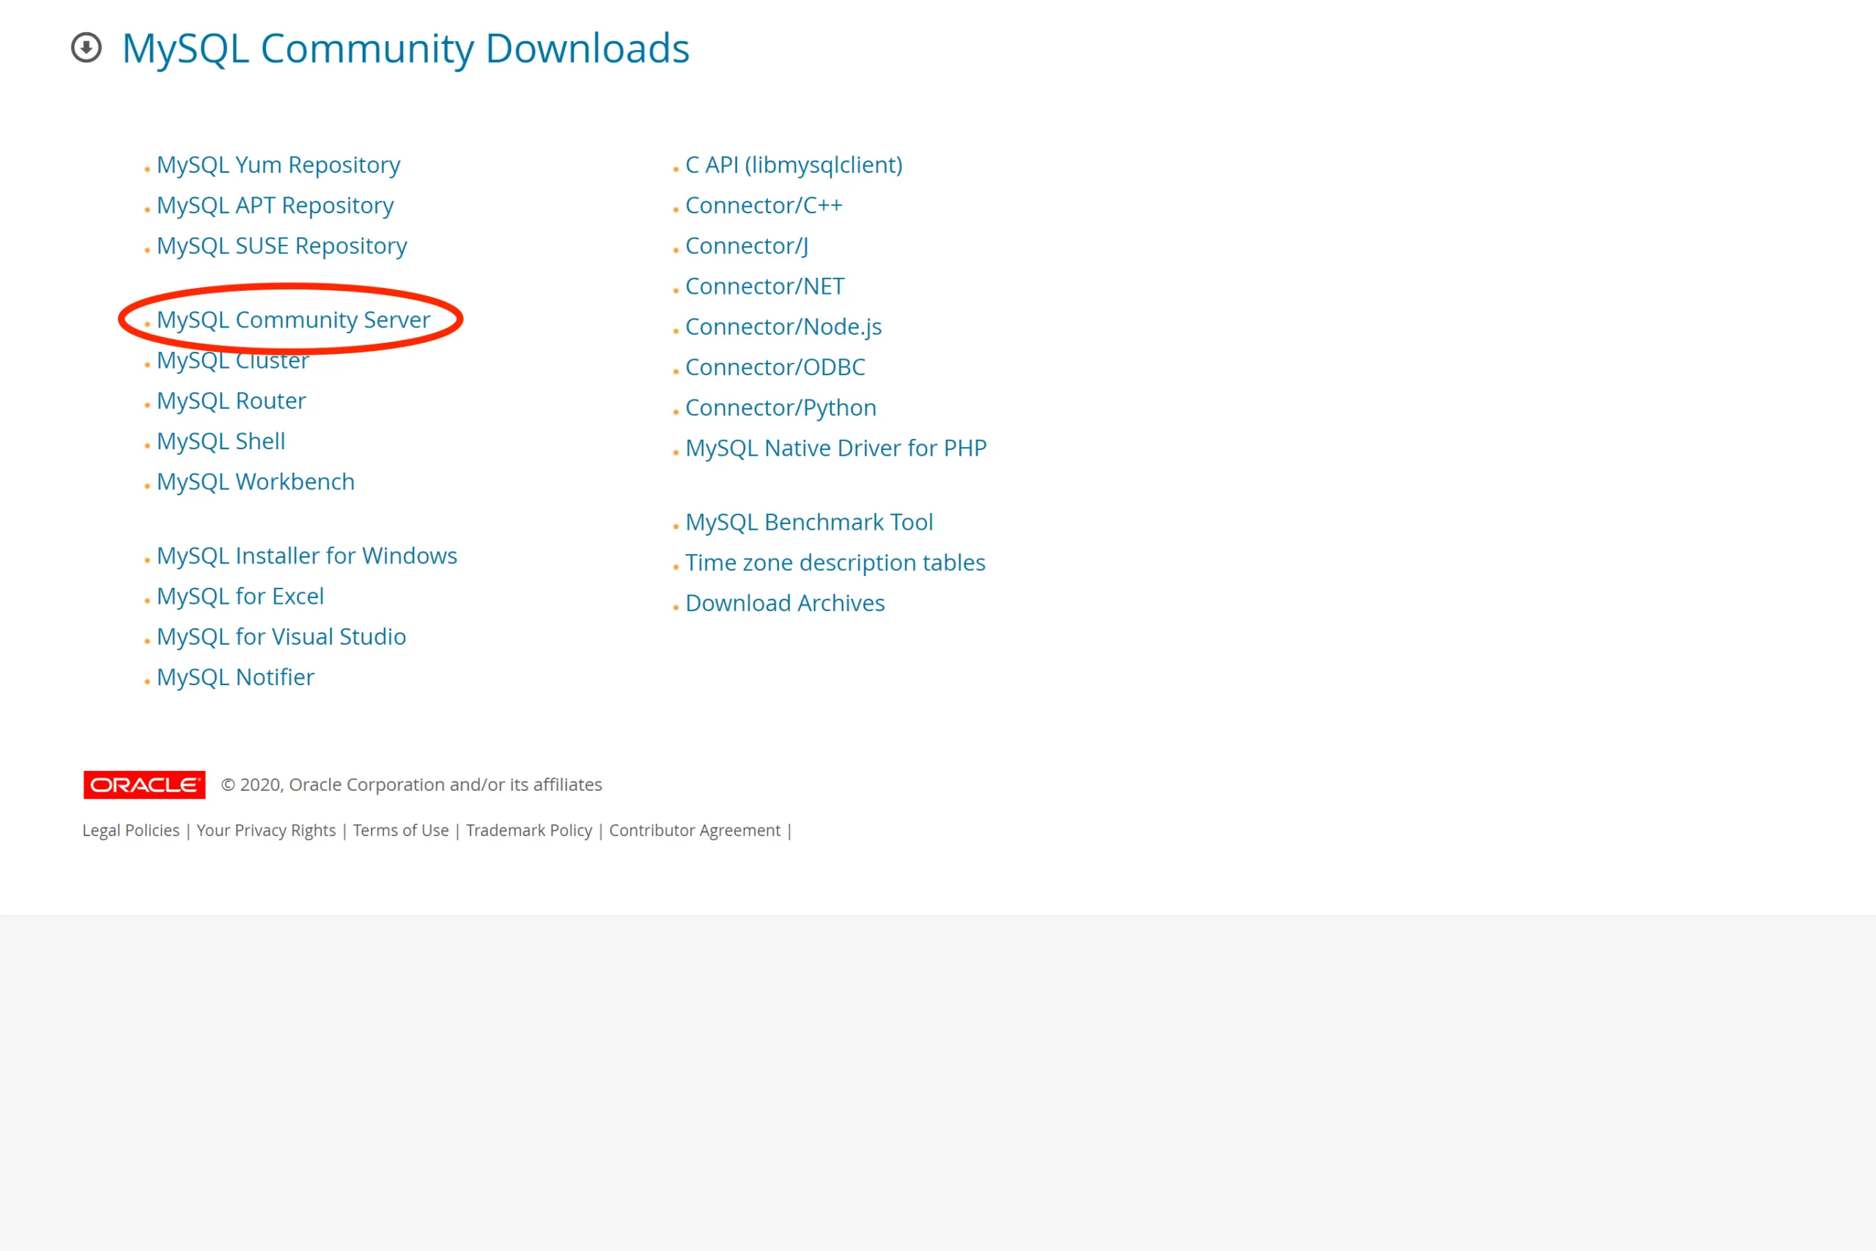Open the Connector/ODBC link
Viewport: 1876px width, 1251px height.
pyautogui.click(x=775, y=367)
